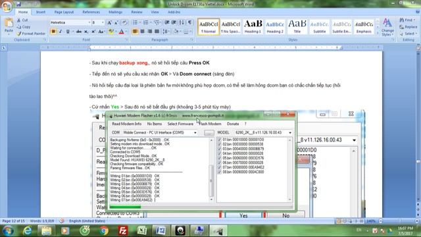The width and height of the screenshot is (421, 237).
Task: Click Change Styles button
Action: click(387, 27)
